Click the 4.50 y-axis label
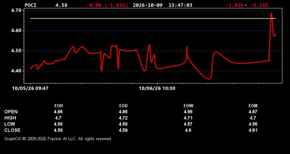 point(16,51)
